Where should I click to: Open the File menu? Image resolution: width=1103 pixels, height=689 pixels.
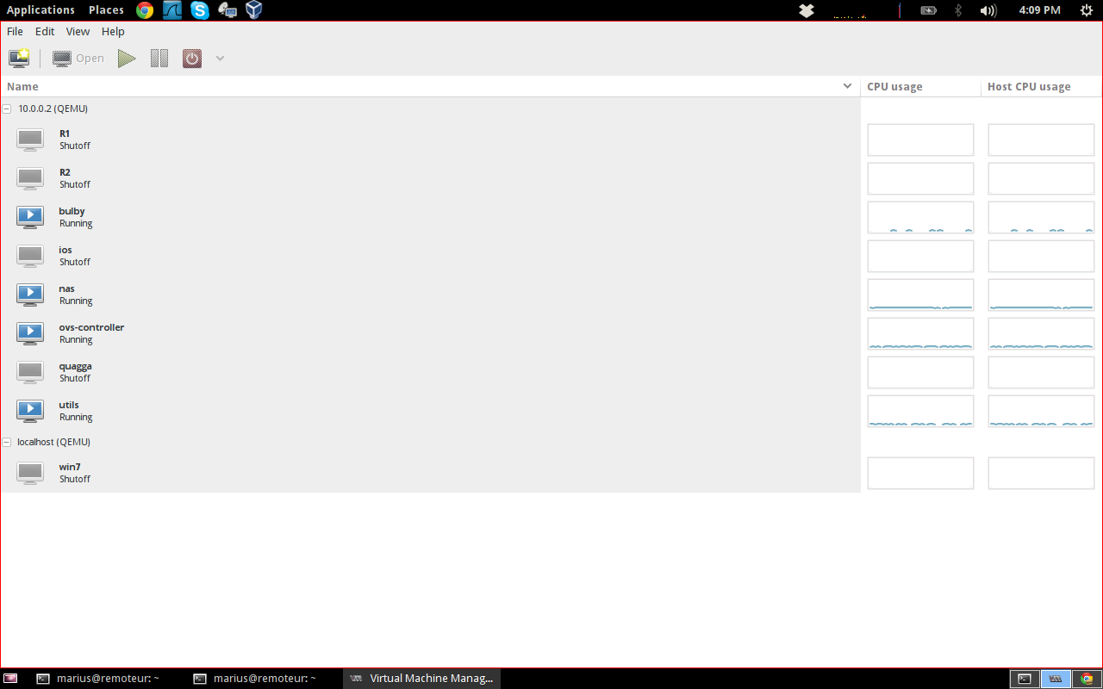coord(15,31)
